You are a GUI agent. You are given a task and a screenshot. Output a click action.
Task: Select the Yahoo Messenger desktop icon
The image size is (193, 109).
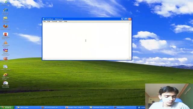pos(5,52)
